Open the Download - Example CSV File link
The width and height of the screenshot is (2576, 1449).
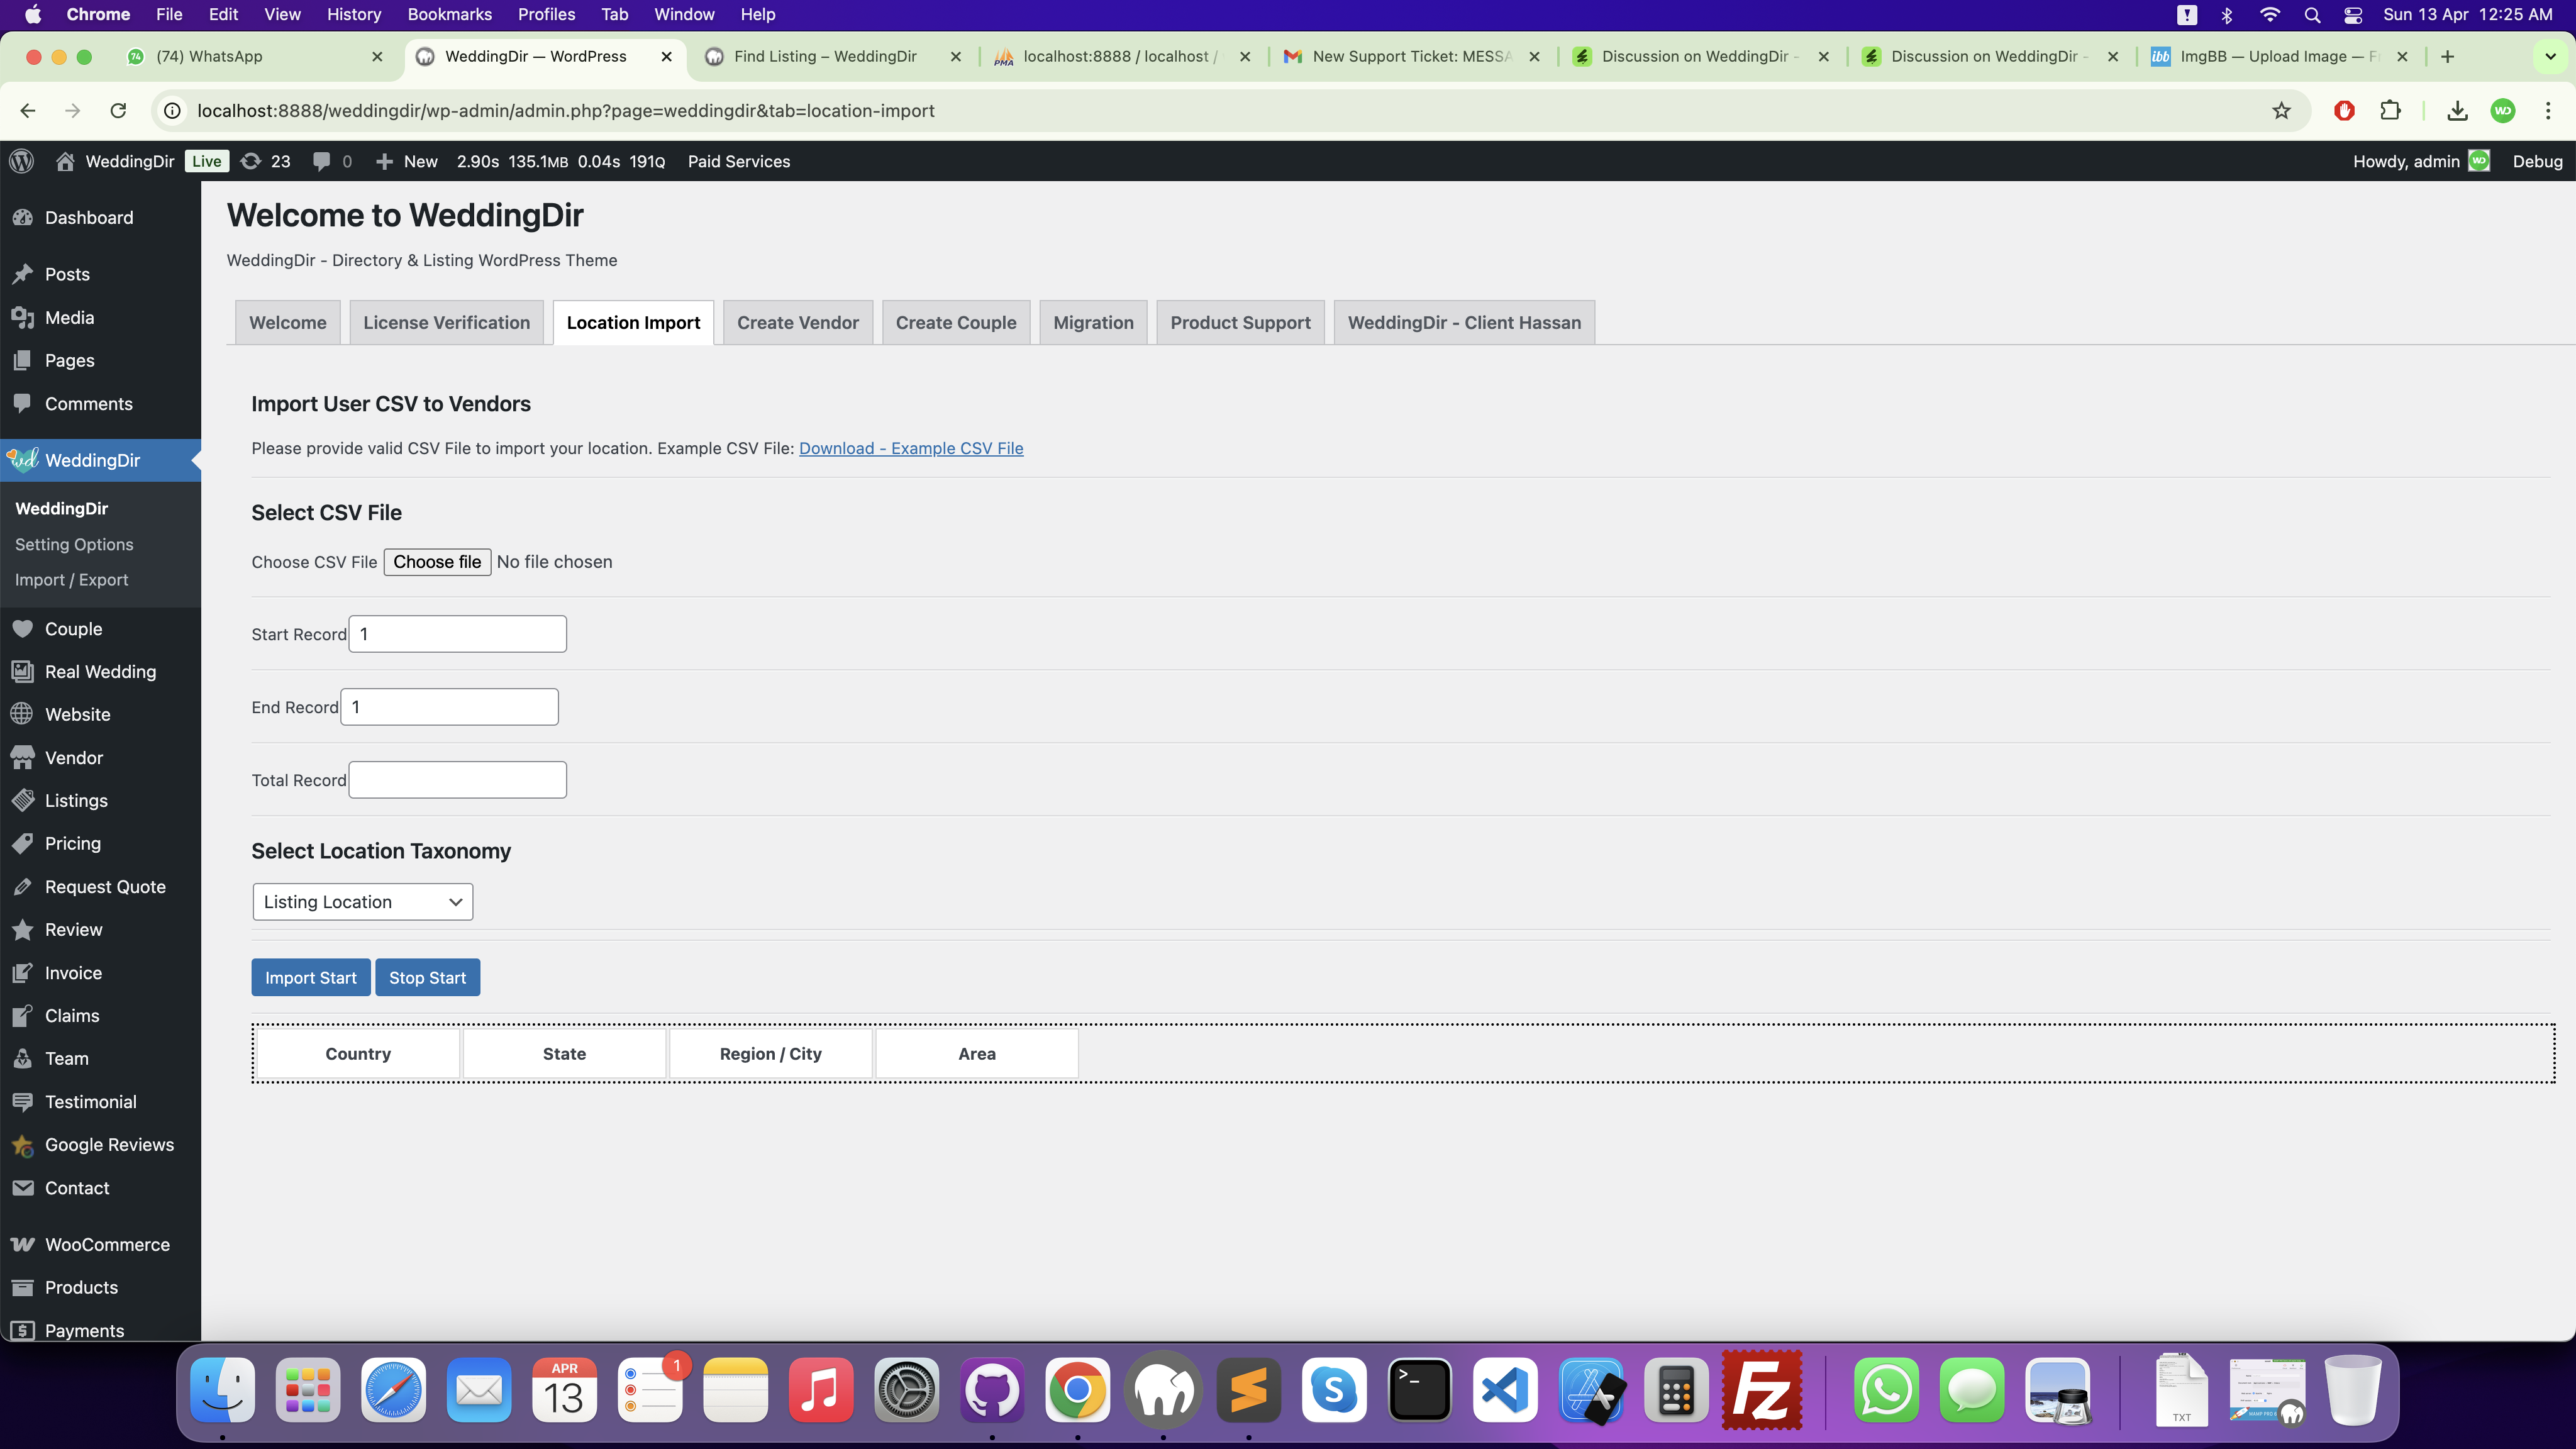(911, 448)
